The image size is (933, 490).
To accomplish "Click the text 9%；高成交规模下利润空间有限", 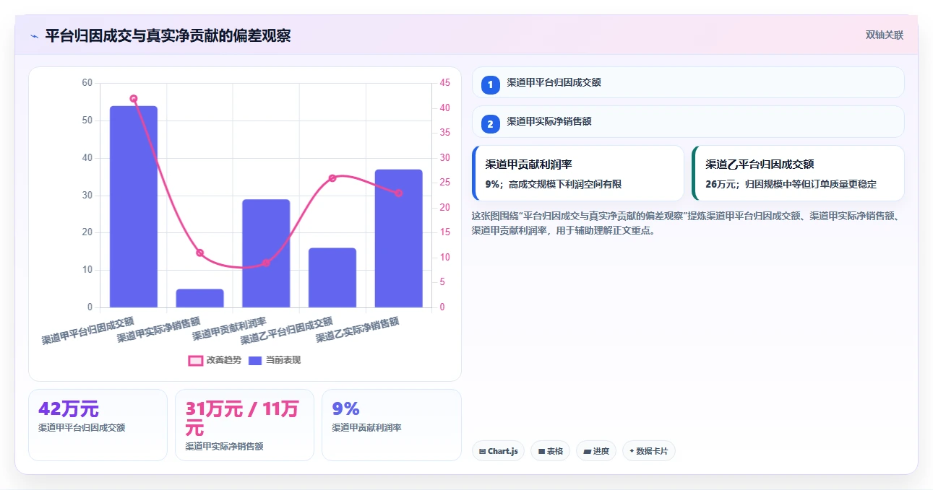I will point(554,184).
